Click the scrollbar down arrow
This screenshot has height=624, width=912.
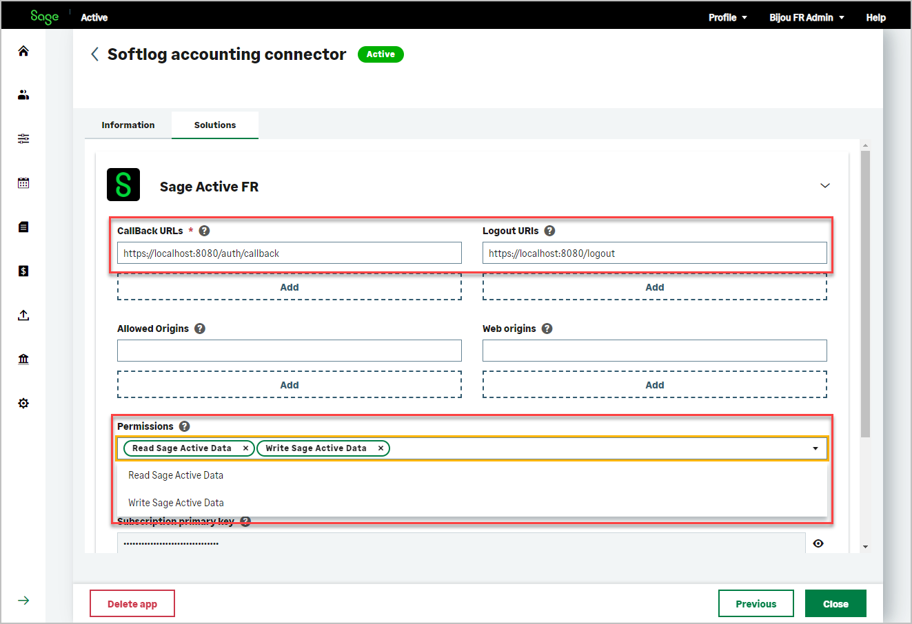point(865,547)
